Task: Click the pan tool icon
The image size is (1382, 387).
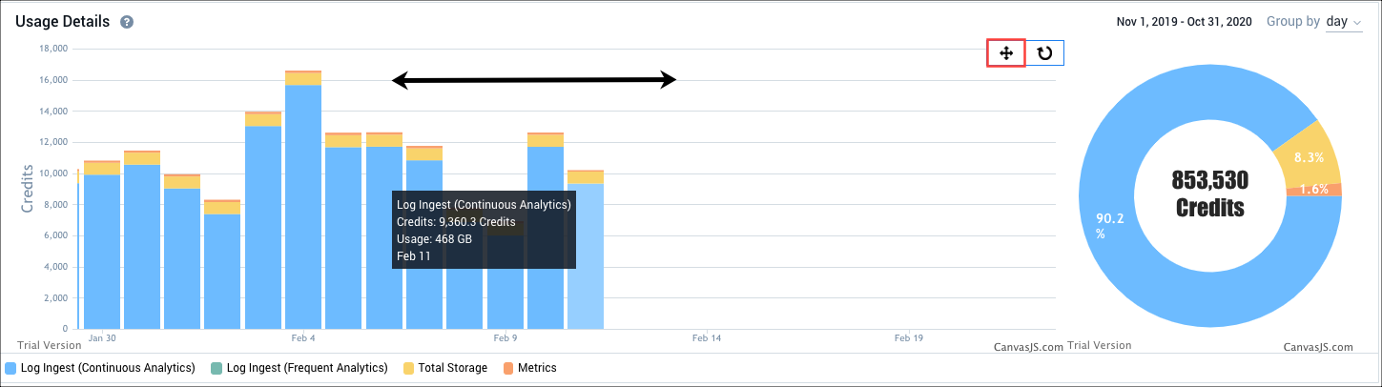Action: click(1005, 53)
